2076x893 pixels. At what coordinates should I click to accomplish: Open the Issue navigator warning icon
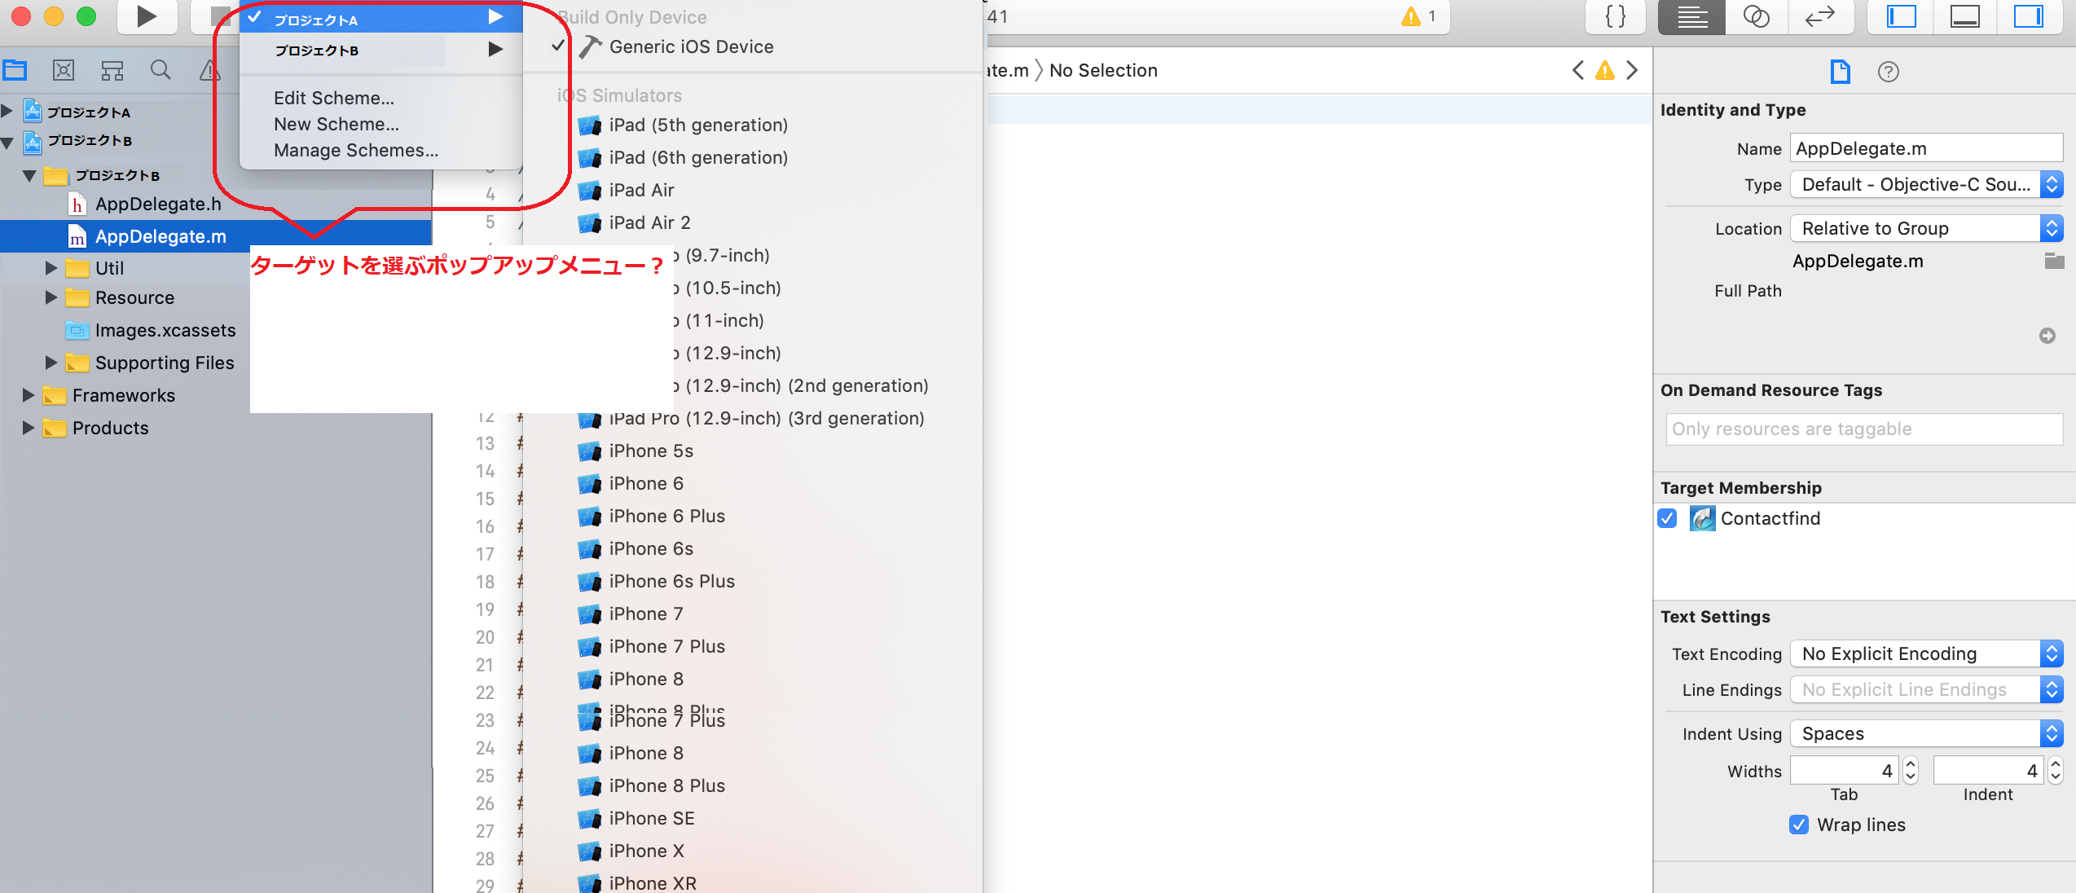click(x=209, y=71)
